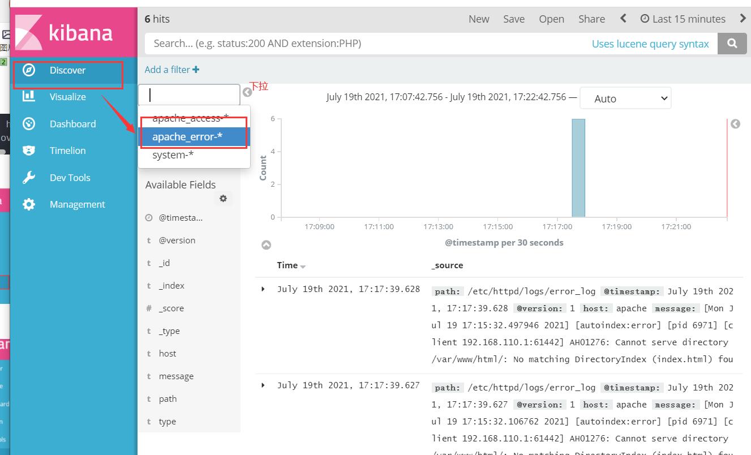Open Management gear icon
Viewport: 751px width, 455px height.
point(29,204)
